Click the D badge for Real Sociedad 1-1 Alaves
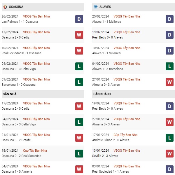 169,169
